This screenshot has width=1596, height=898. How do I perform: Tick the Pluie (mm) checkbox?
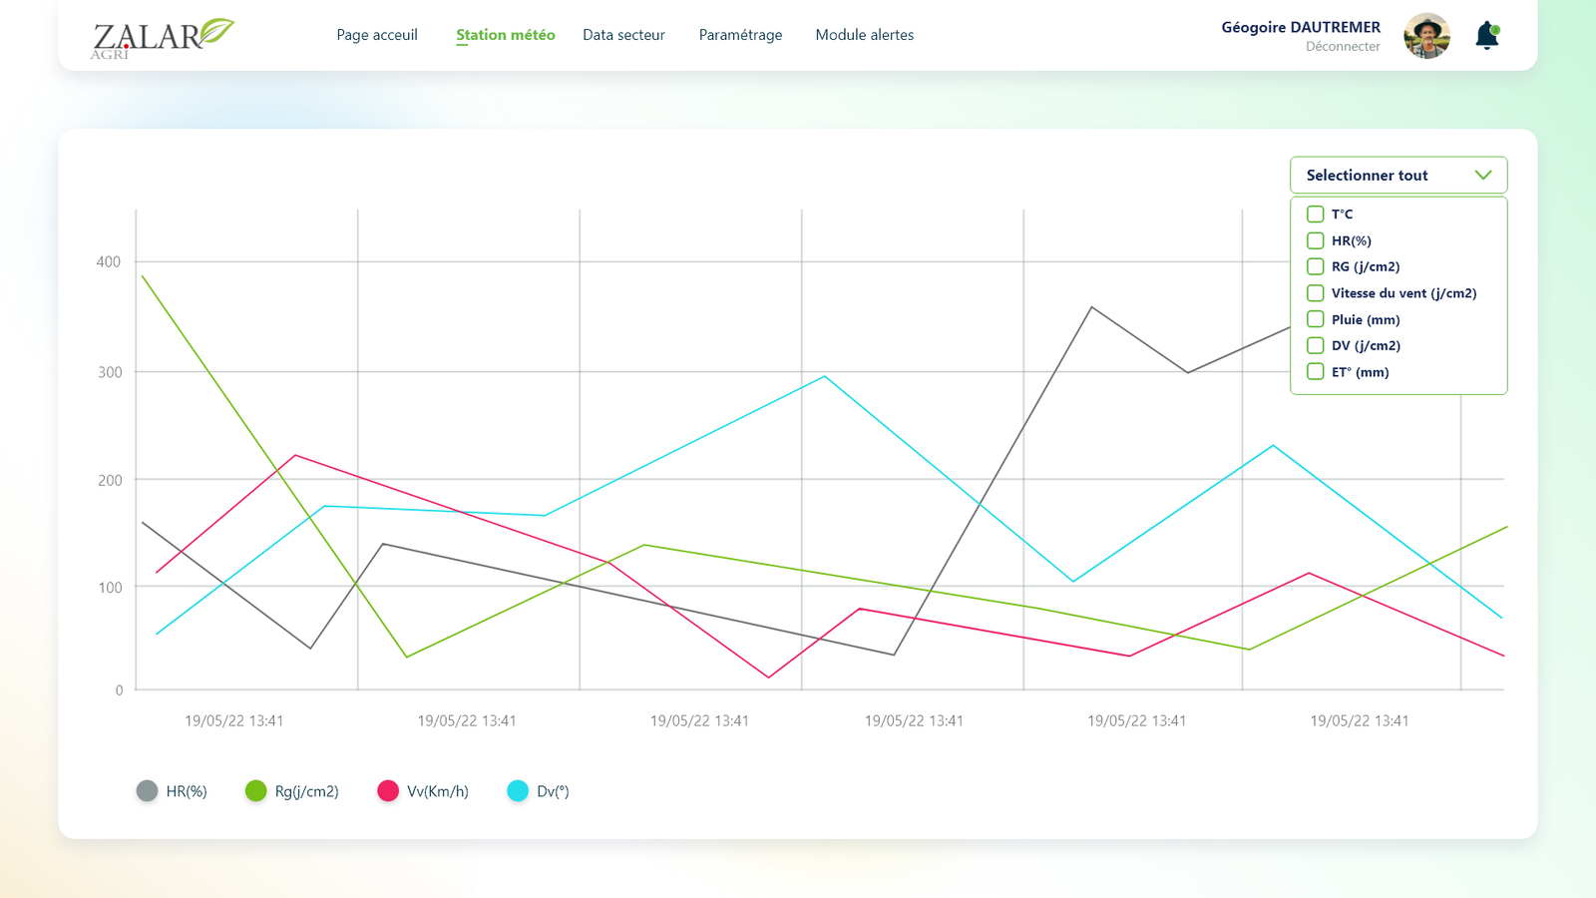(1315, 319)
